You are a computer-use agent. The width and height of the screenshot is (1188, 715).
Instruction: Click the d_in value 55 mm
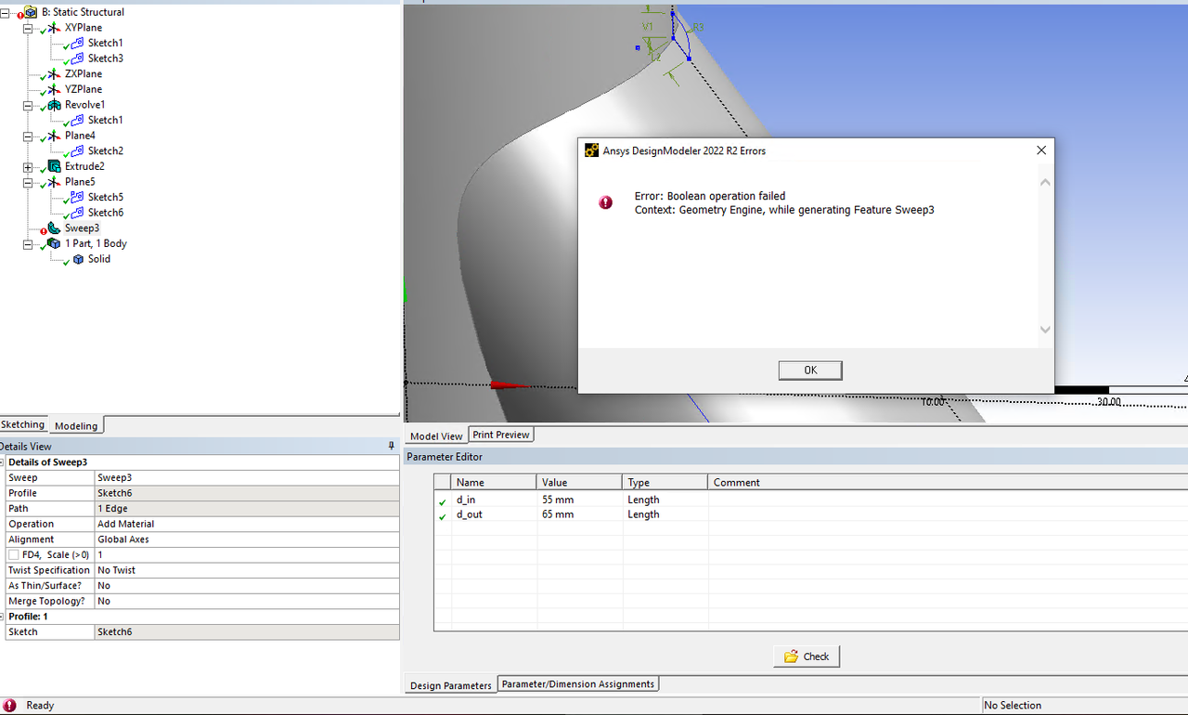(579, 500)
